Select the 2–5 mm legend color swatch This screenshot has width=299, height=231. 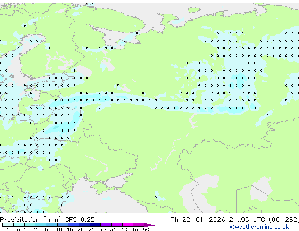41,225
